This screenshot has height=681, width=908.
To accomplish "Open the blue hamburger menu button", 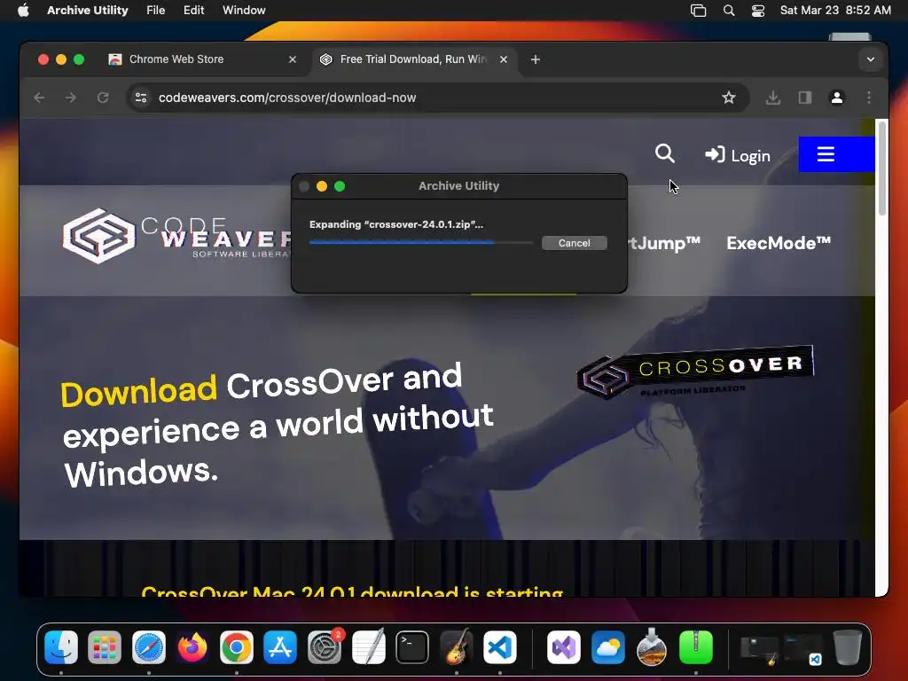I will click(x=836, y=154).
